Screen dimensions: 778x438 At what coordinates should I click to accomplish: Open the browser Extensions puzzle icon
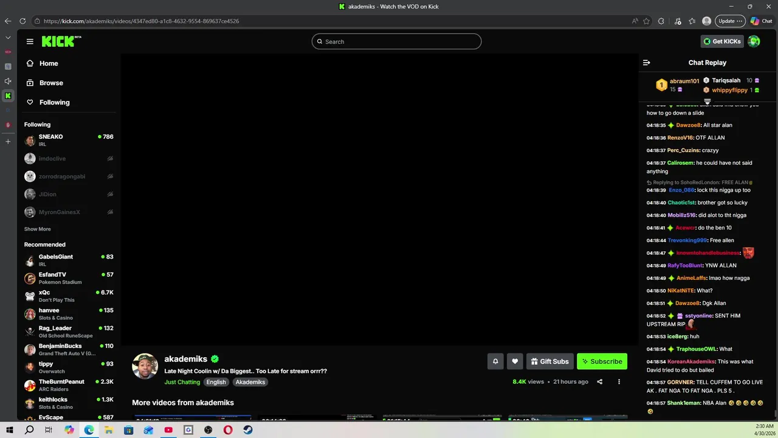pos(661,21)
